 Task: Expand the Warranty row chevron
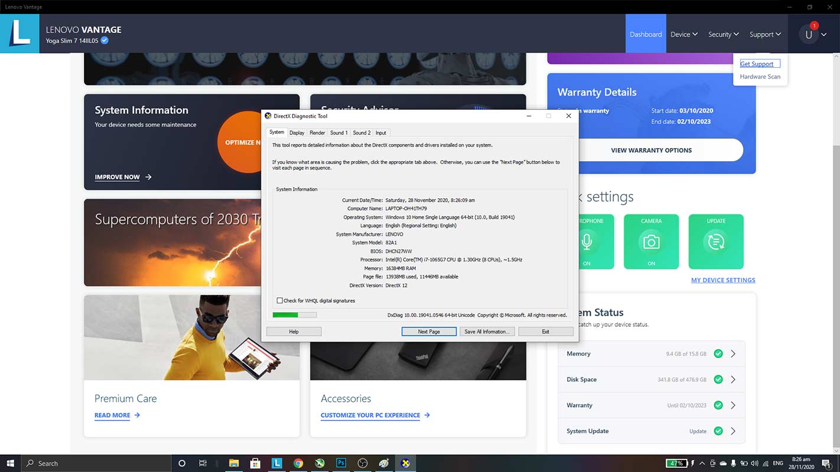click(x=733, y=405)
